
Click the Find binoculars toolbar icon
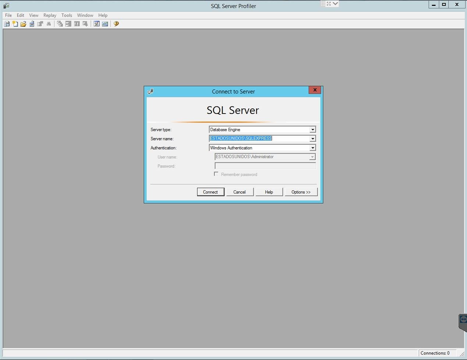pyautogui.click(x=49, y=24)
